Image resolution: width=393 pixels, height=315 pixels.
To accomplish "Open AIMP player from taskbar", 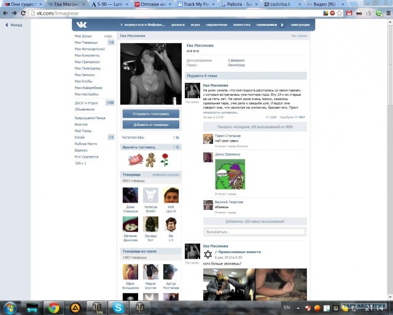I will point(74,306).
